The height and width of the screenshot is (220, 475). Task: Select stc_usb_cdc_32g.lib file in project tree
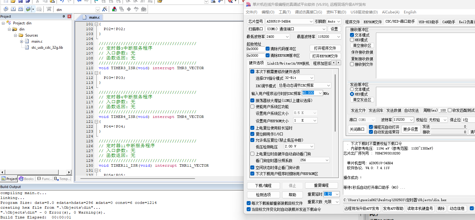(47, 48)
